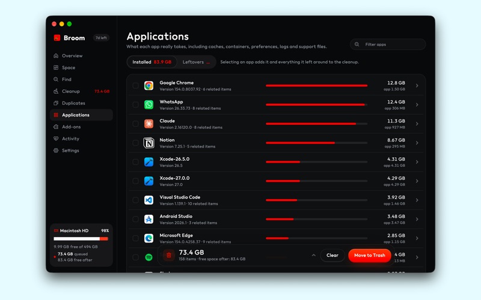Select the WhatsApp checkbox
The width and height of the screenshot is (481, 300).
(x=135, y=104)
